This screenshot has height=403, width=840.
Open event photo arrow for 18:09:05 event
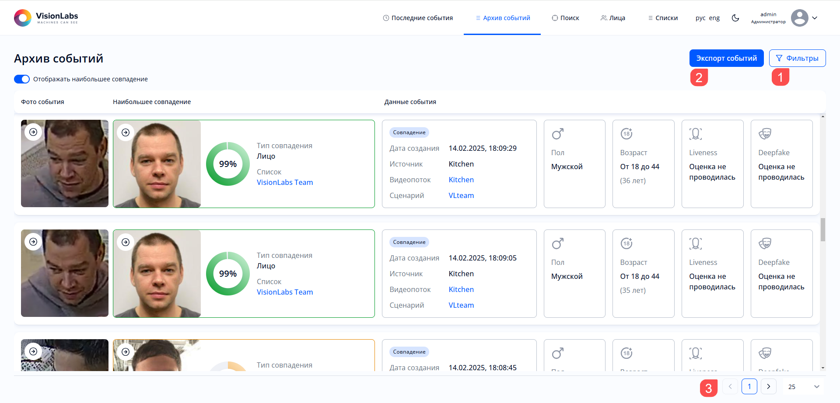(x=33, y=242)
